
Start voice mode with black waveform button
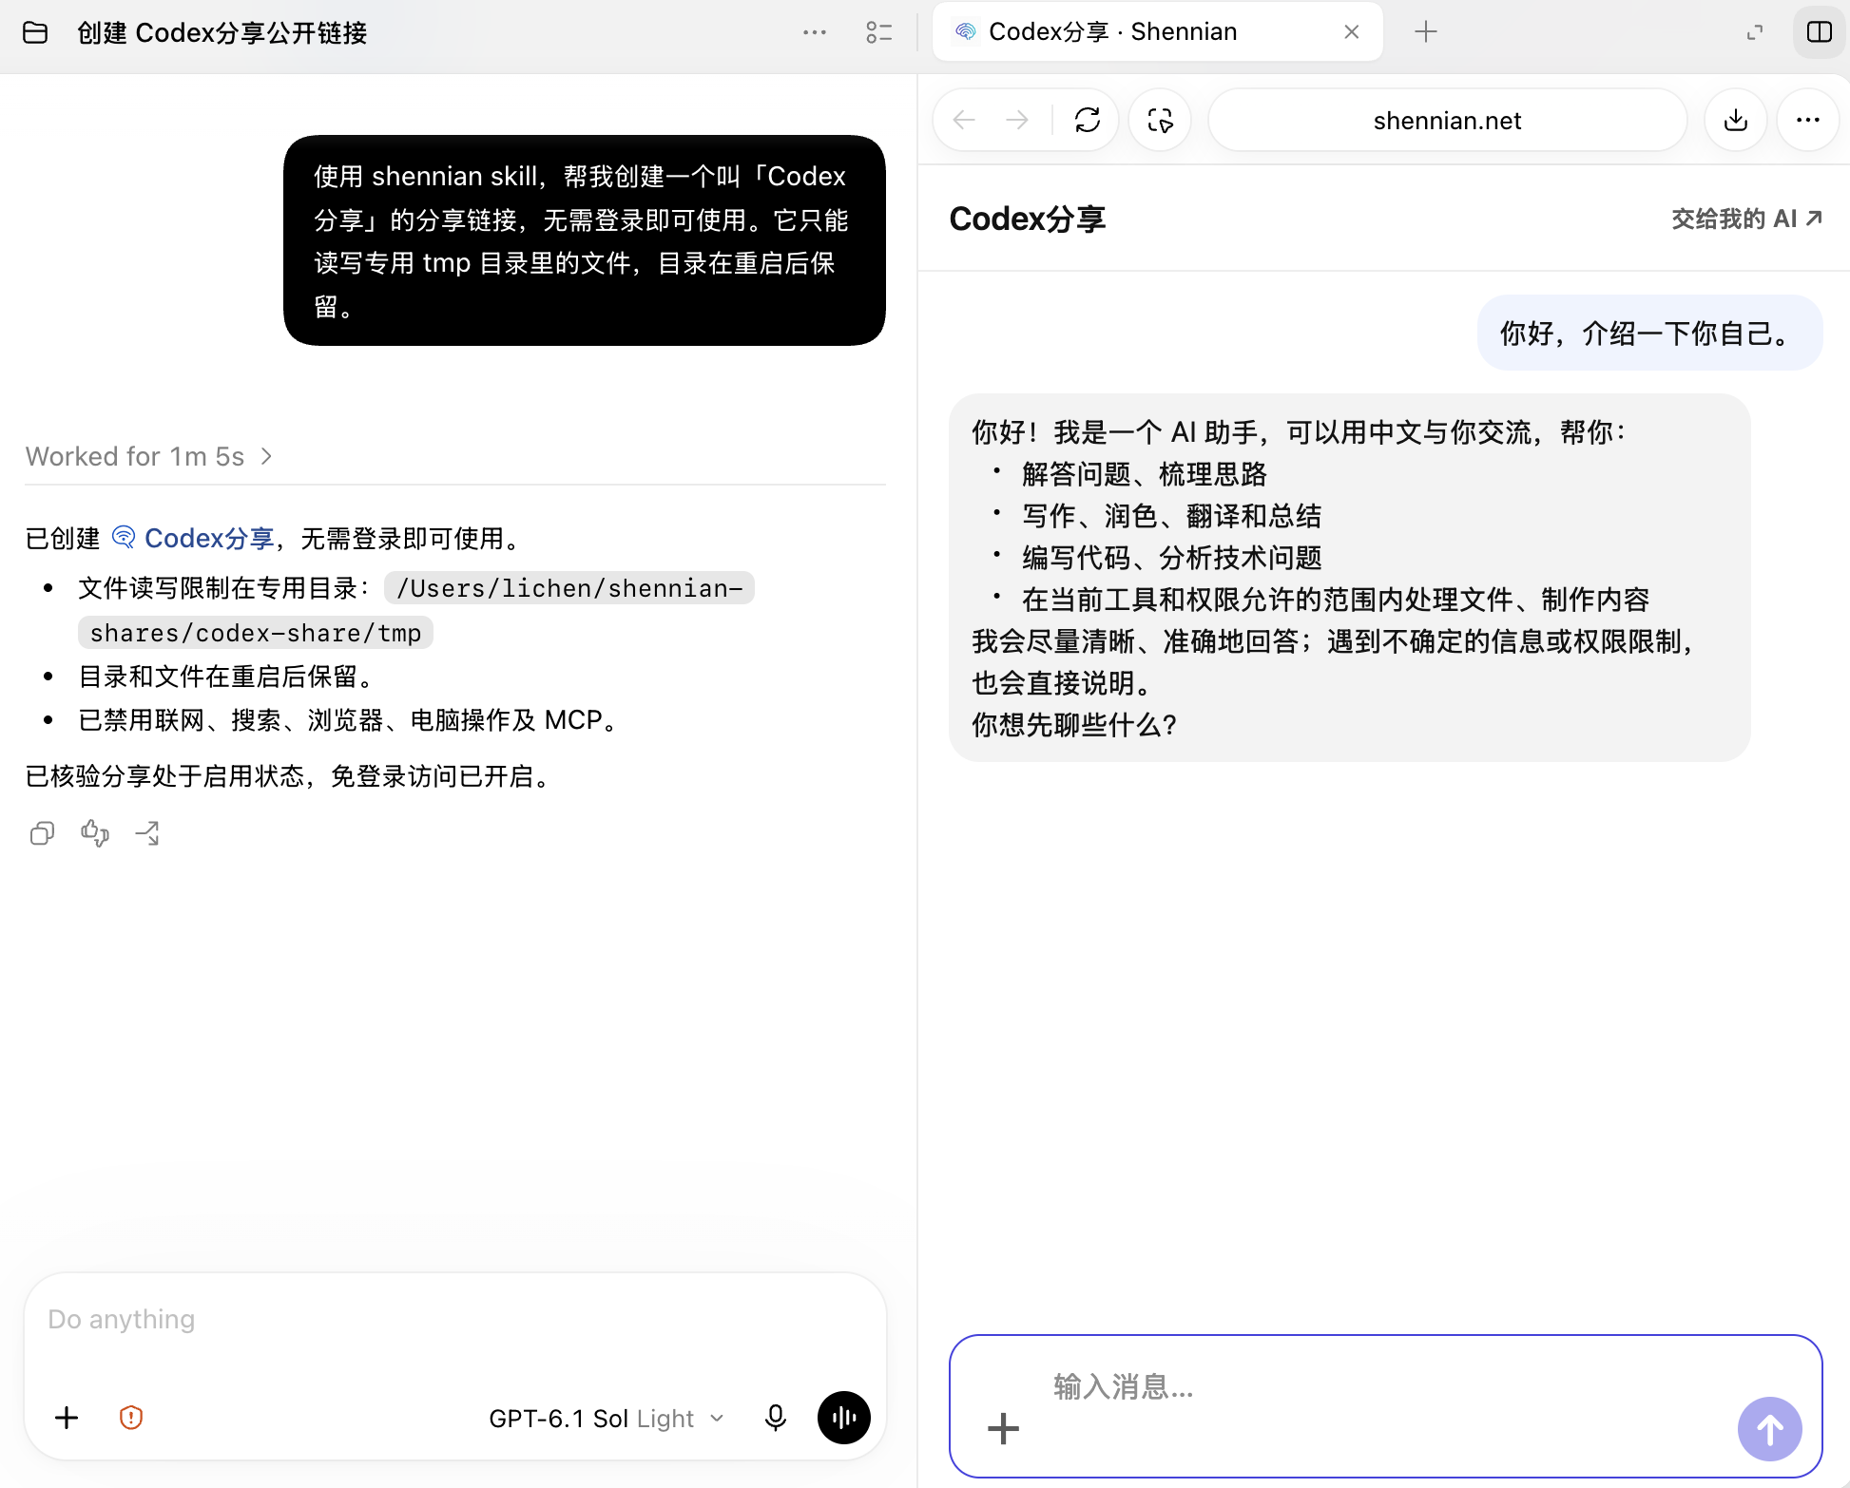point(844,1419)
